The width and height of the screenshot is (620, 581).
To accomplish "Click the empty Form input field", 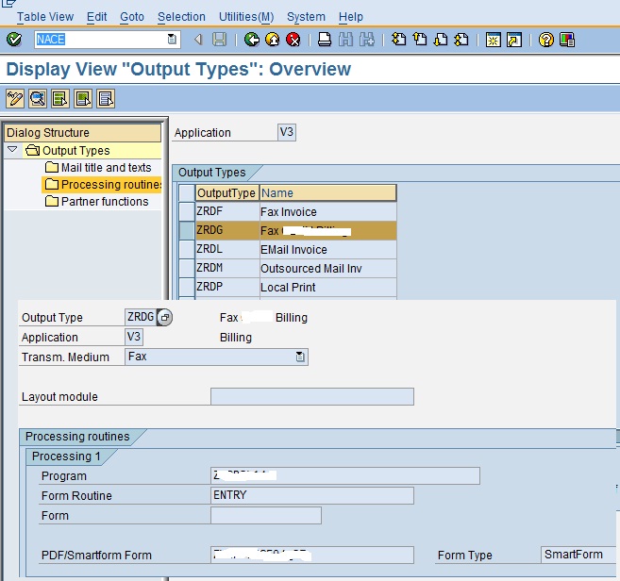I will click(x=266, y=515).
